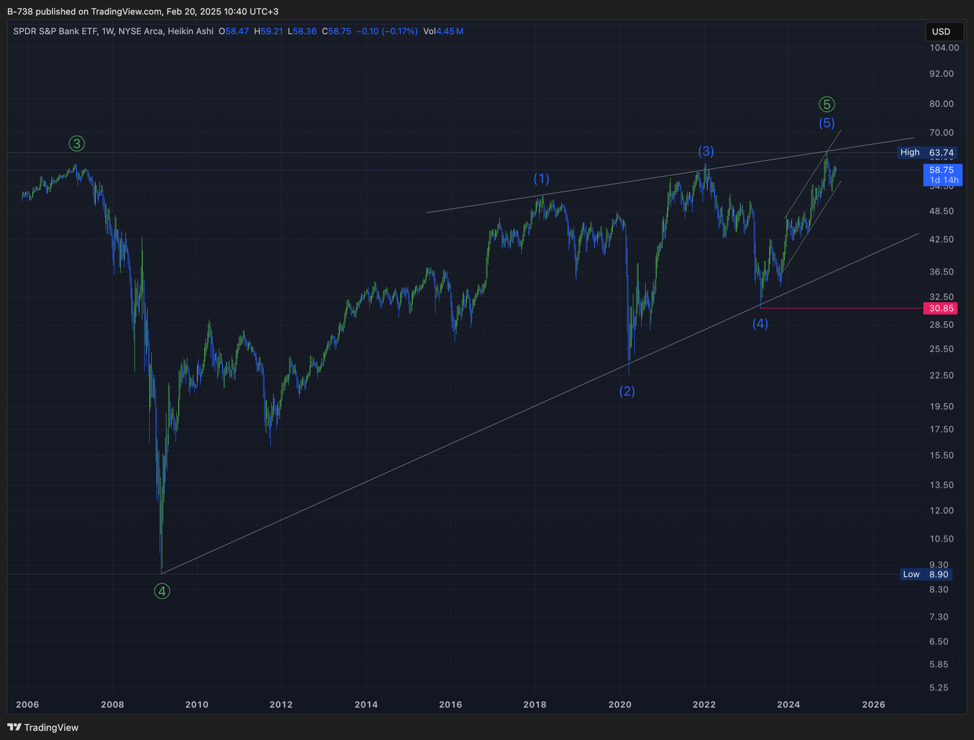
Task: Click the 15.50 price axis label
Action: 942,455
